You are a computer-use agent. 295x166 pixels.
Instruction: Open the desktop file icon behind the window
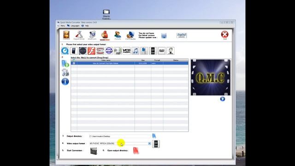click(x=106, y=14)
